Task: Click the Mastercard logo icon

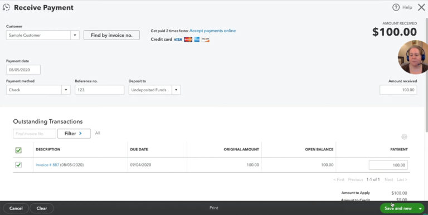Action: coord(188,40)
